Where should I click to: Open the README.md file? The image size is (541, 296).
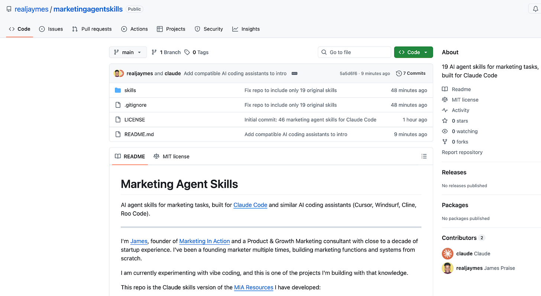pyautogui.click(x=139, y=134)
